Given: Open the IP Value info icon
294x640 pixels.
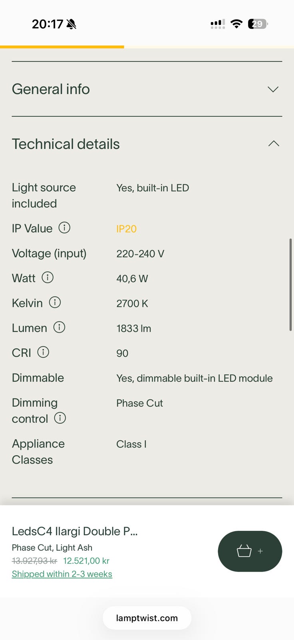Looking at the screenshot, I should [64, 228].
